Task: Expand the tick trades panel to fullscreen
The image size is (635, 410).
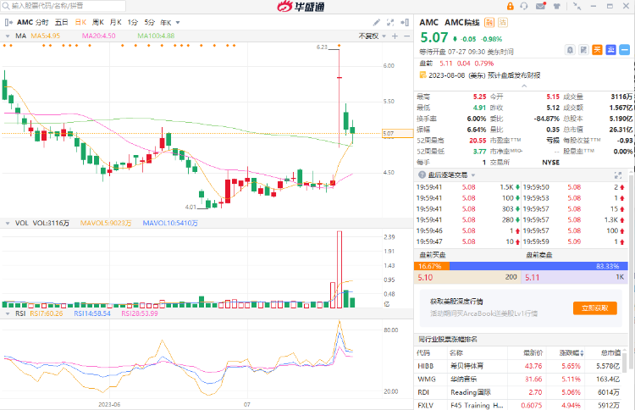Action: (x=618, y=175)
